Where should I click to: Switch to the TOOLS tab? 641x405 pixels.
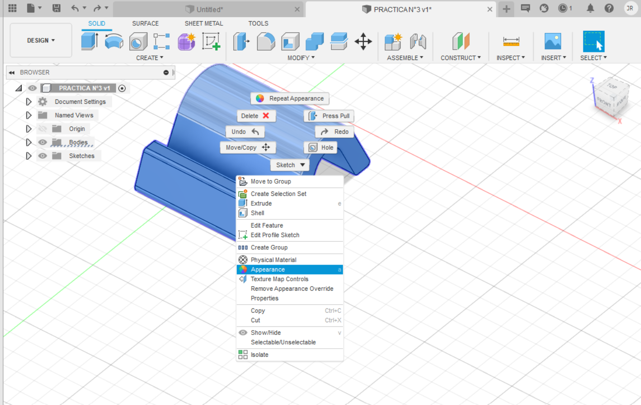258,23
